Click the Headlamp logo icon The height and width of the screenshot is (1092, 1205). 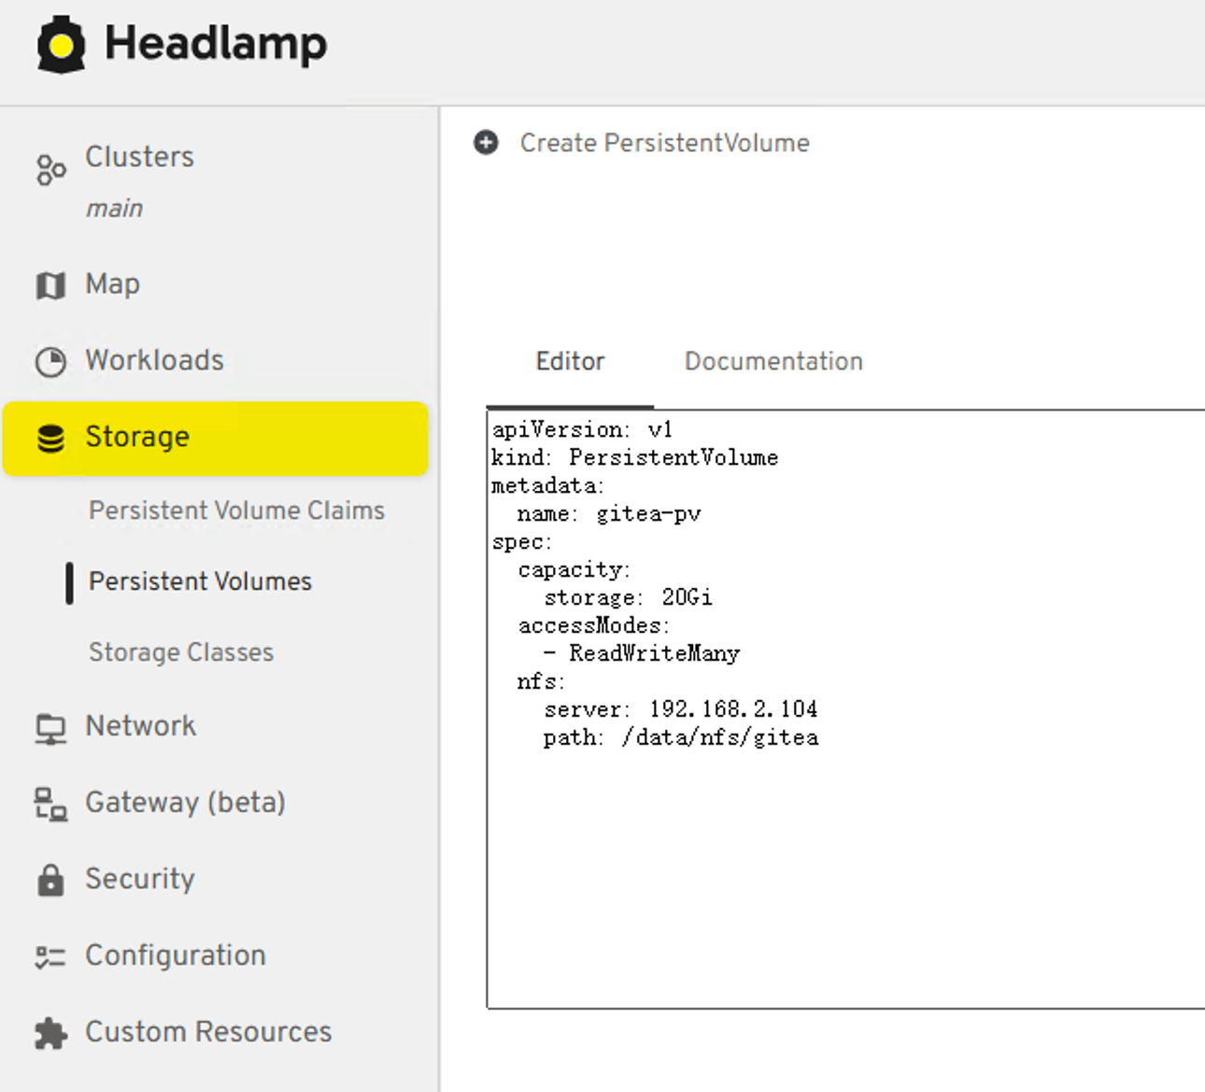click(61, 44)
